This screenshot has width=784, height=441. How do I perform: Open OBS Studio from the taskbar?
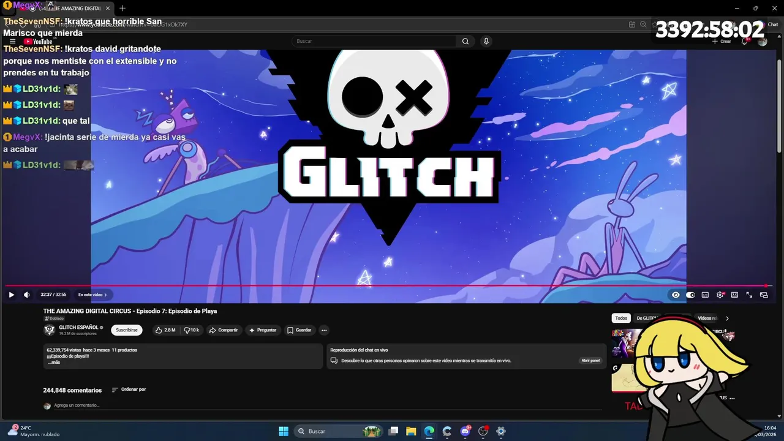[x=483, y=431]
